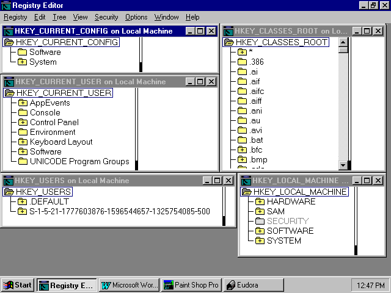Screen dimensions: 391x293
Task: Select the Console folder icon
Action: tap(23, 113)
